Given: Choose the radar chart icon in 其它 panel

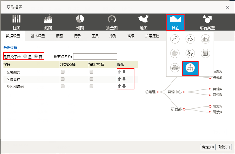Looking at the screenshot, I should (175, 53).
